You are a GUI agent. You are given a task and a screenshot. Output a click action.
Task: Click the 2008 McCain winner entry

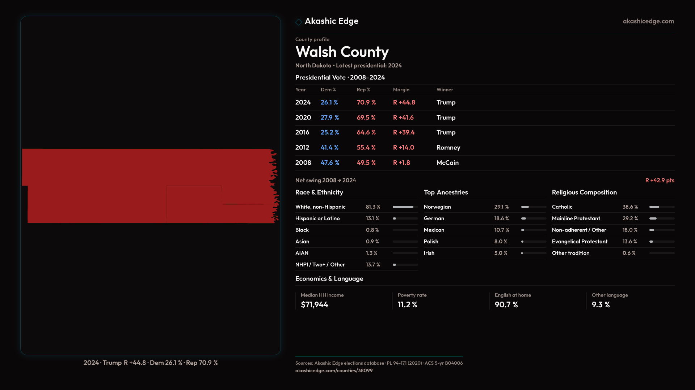point(447,163)
